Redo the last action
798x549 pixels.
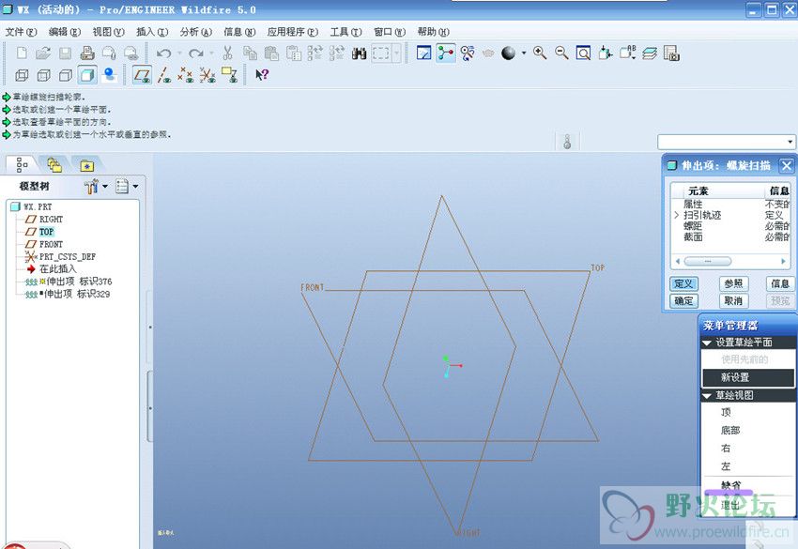click(196, 53)
